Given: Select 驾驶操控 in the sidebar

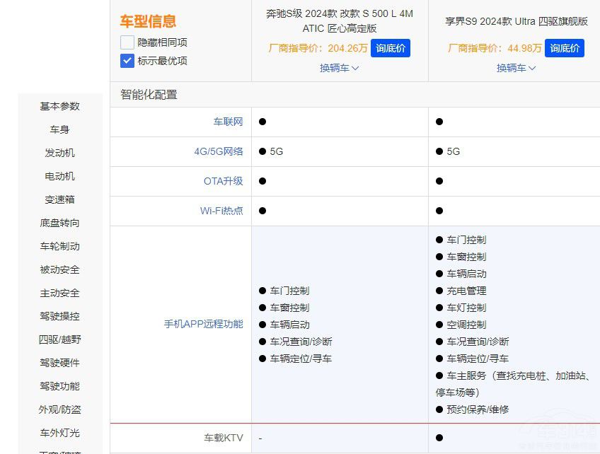Looking at the screenshot, I should tap(59, 316).
